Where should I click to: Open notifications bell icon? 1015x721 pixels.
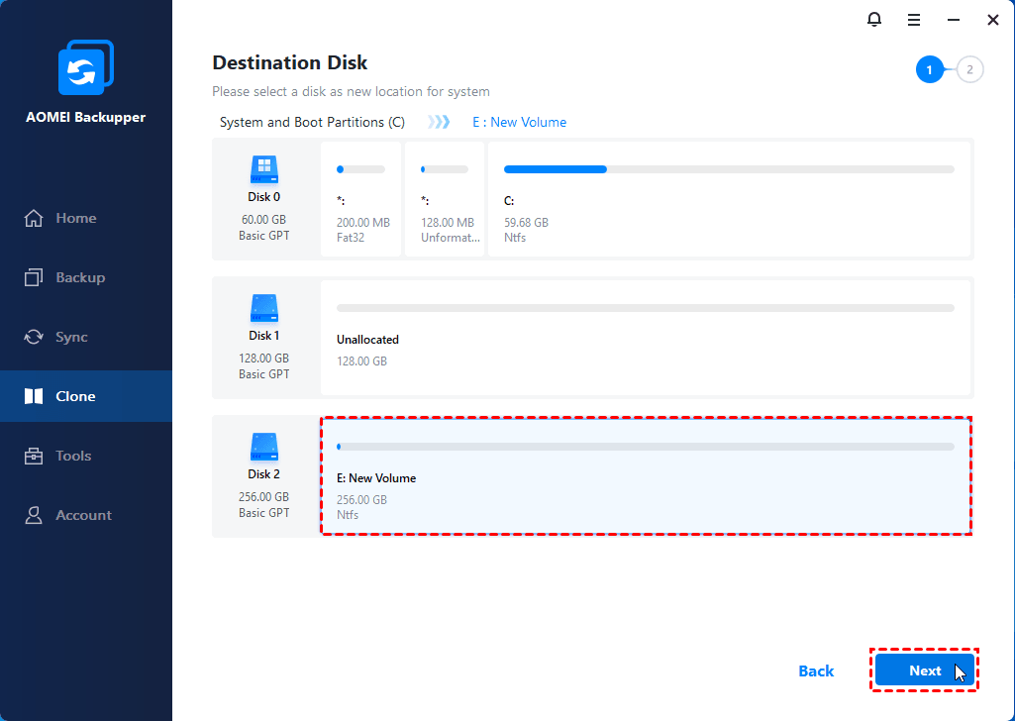coord(873,20)
